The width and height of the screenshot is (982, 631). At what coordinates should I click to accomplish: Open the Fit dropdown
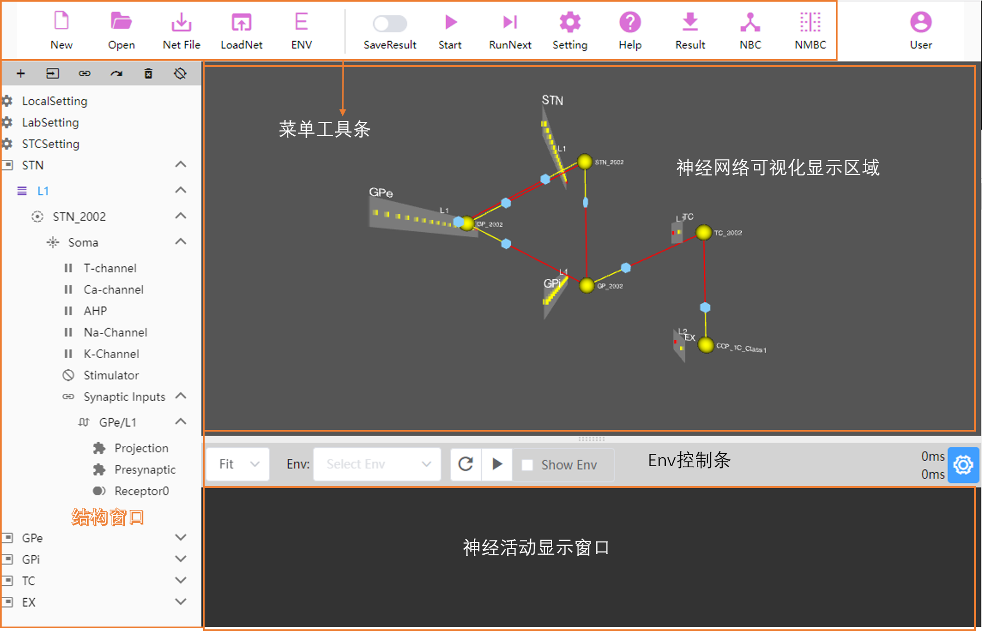238,464
